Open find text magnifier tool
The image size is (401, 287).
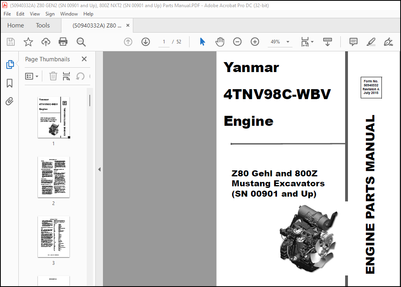(81, 41)
